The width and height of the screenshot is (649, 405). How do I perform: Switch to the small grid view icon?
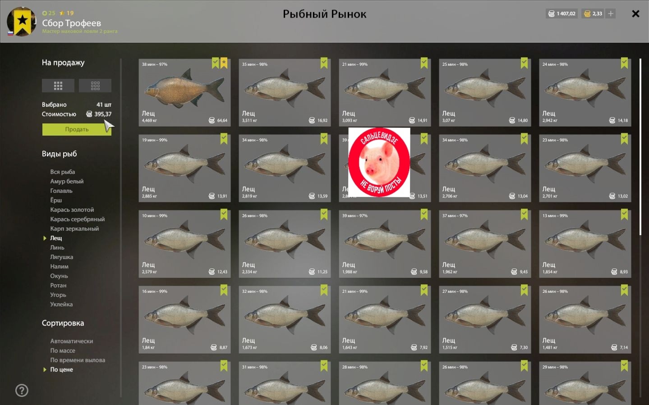tap(95, 86)
